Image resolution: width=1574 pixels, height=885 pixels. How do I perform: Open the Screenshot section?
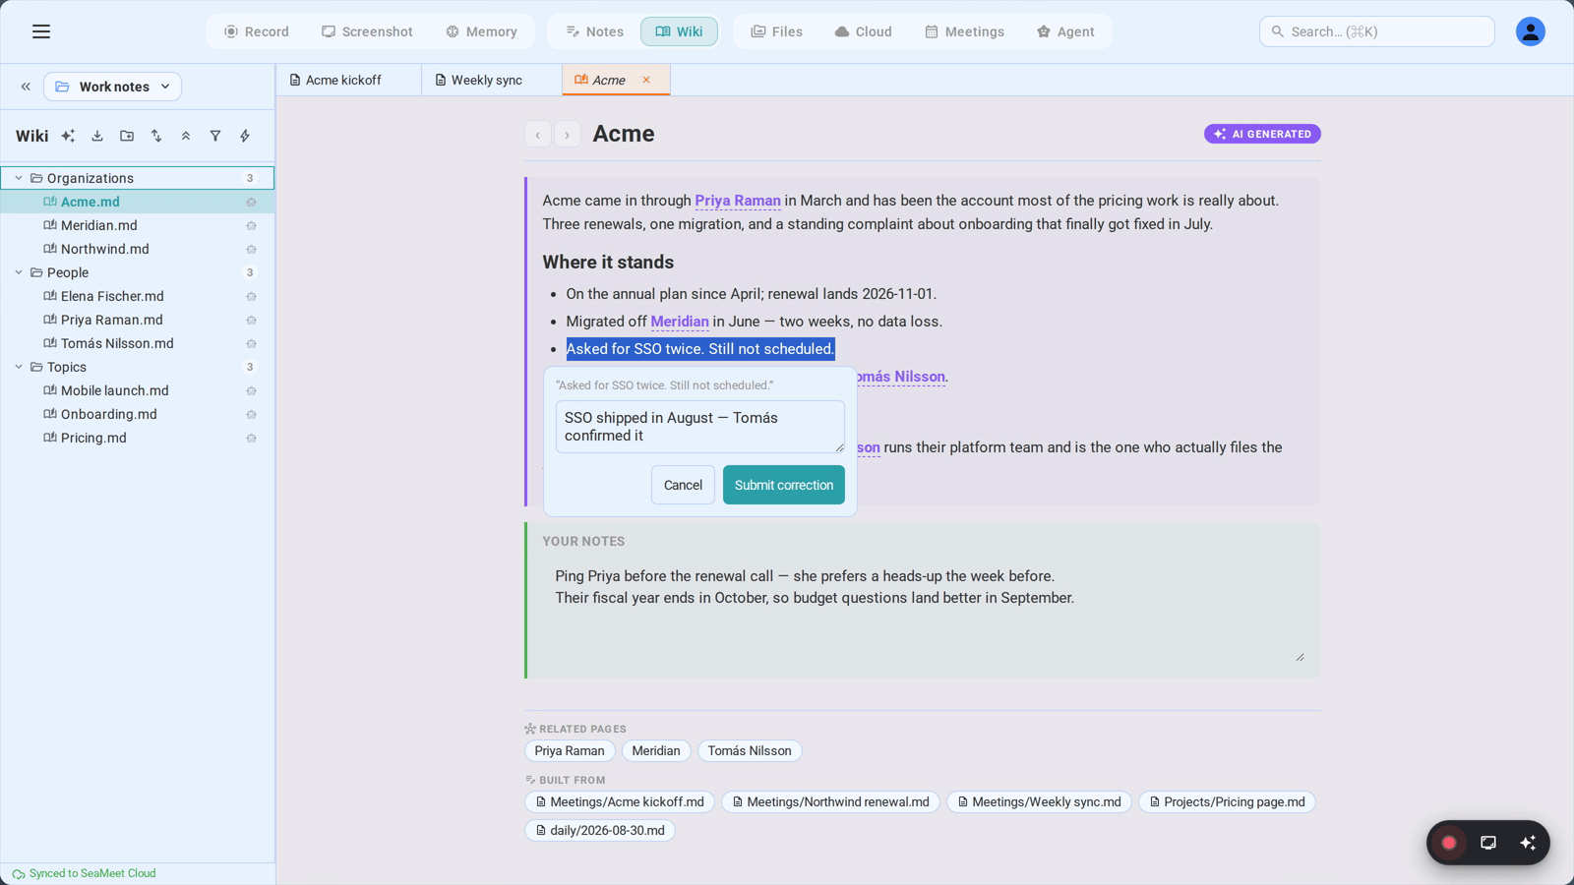click(x=367, y=31)
